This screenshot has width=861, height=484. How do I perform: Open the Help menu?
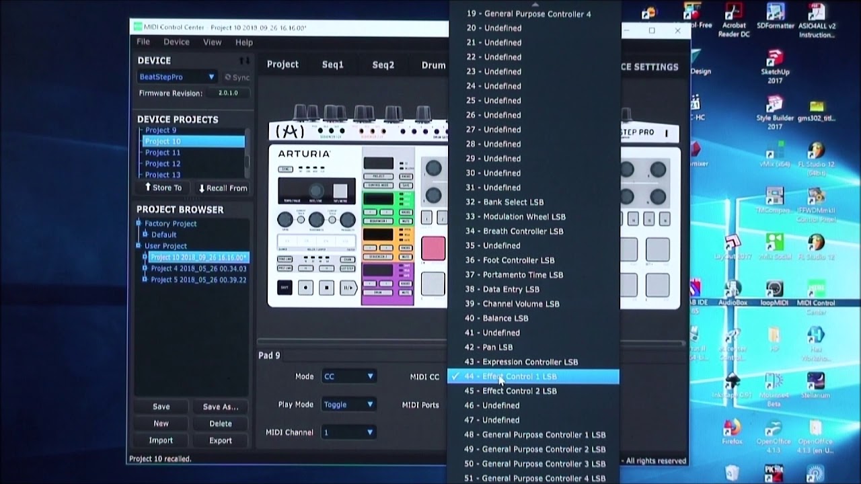(x=244, y=42)
